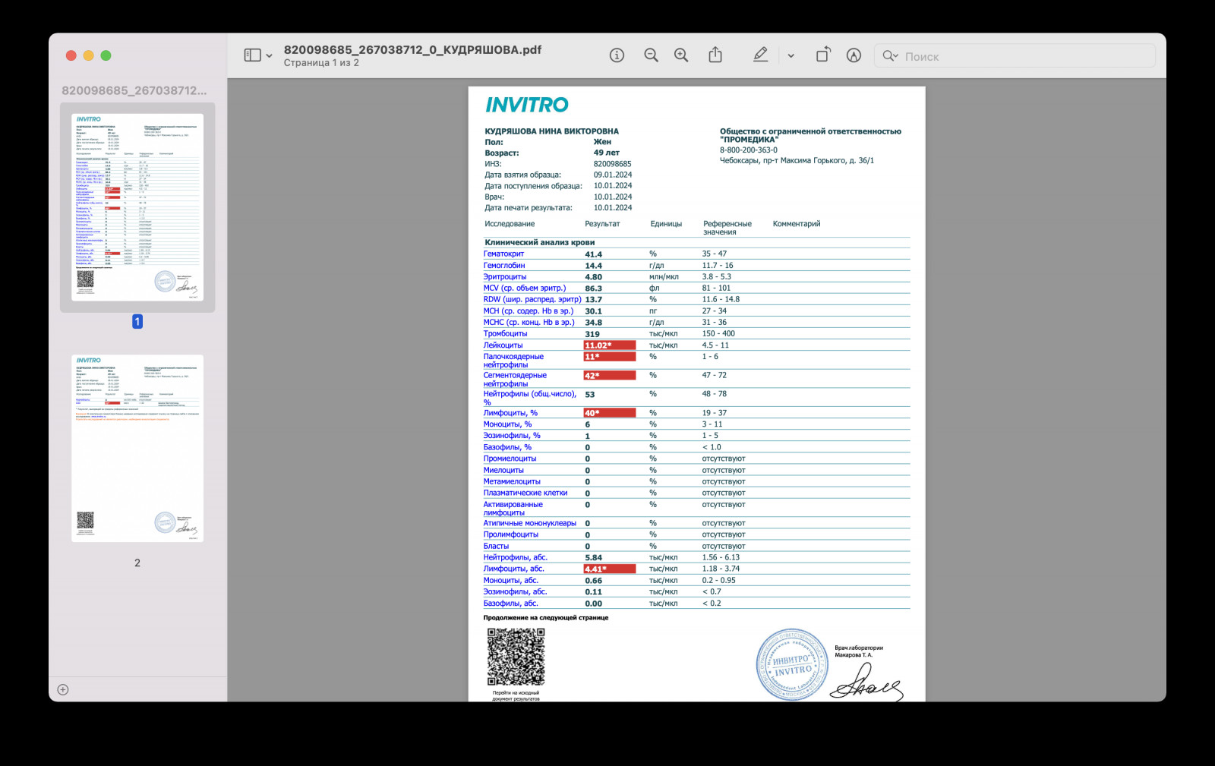This screenshot has width=1215, height=766.
Task: Click the search field Поиск
Action: click(x=1015, y=56)
